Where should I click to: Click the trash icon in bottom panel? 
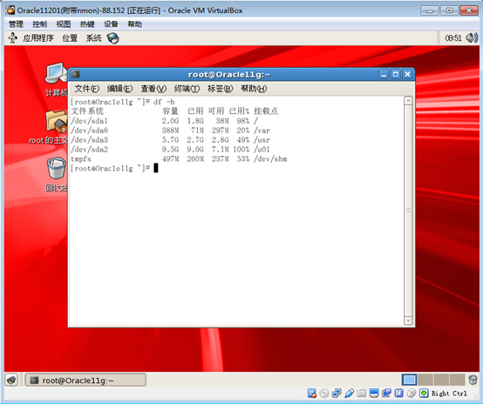click(x=473, y=380)
